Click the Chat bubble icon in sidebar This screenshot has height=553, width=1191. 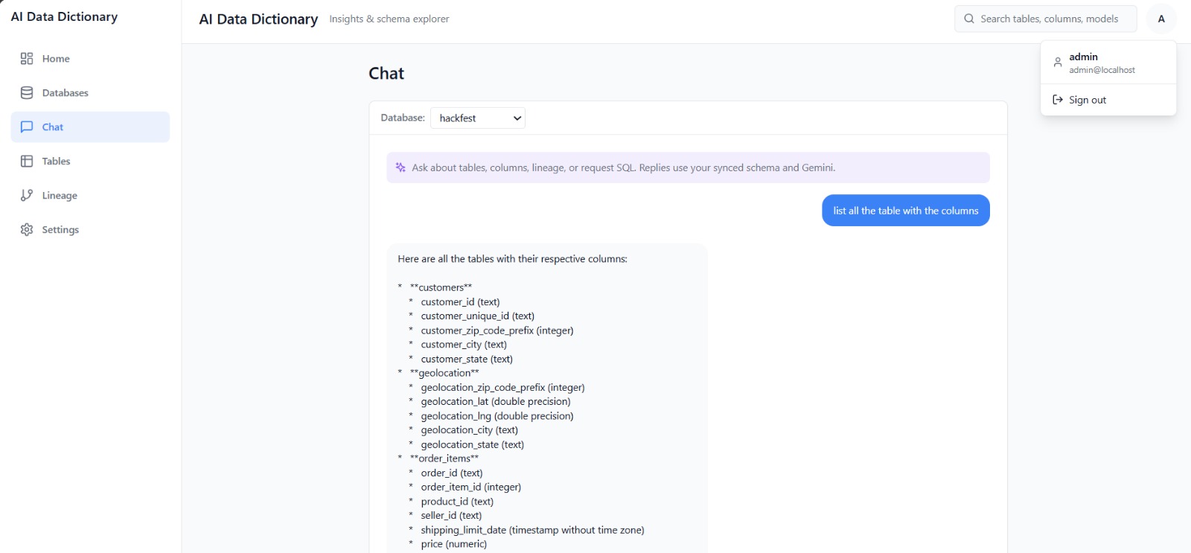point(27,127)
